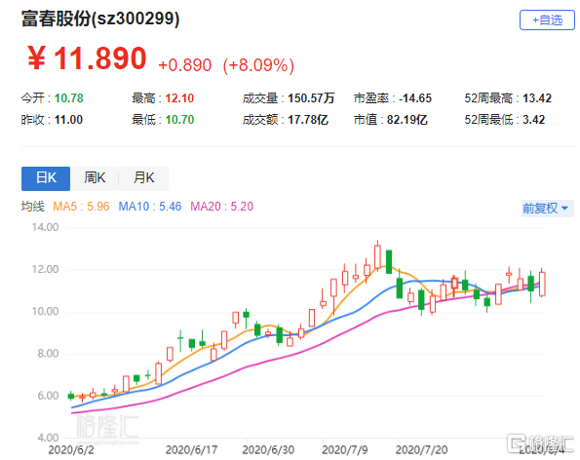Click the MA10 : 5.46 indicator label
The height and width of the screenshot is (460, 580).
[150, 207]
